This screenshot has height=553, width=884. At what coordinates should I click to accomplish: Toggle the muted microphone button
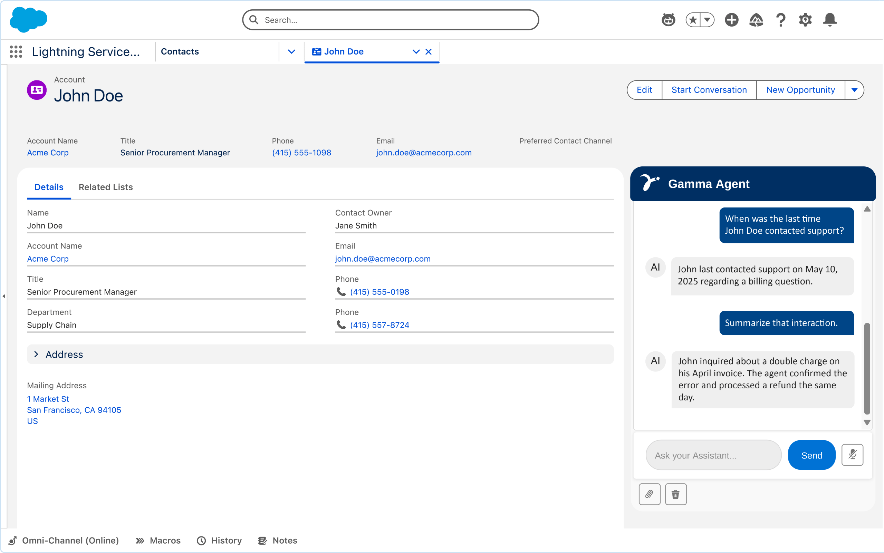click(x=852, y=455)
